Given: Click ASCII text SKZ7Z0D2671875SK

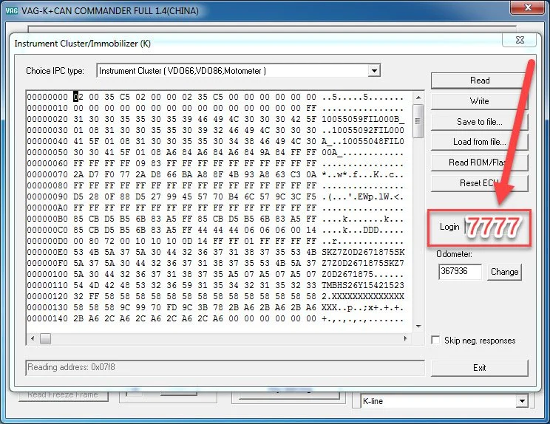Looking at the screenshot, I should click(x=363, y=253).
